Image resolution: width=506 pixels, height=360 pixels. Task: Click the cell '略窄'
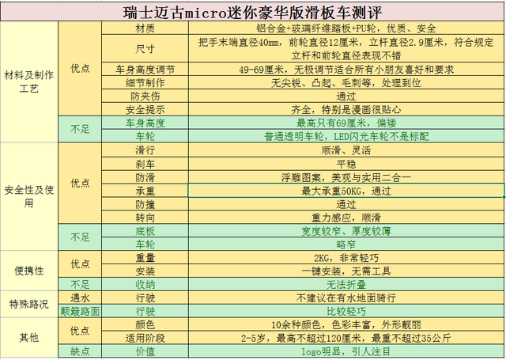point(346,244)
